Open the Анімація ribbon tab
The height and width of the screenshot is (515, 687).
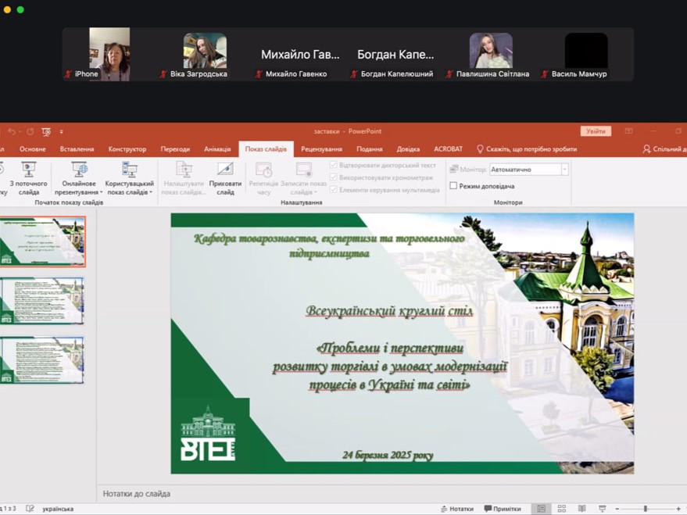[x=217, y=149]
